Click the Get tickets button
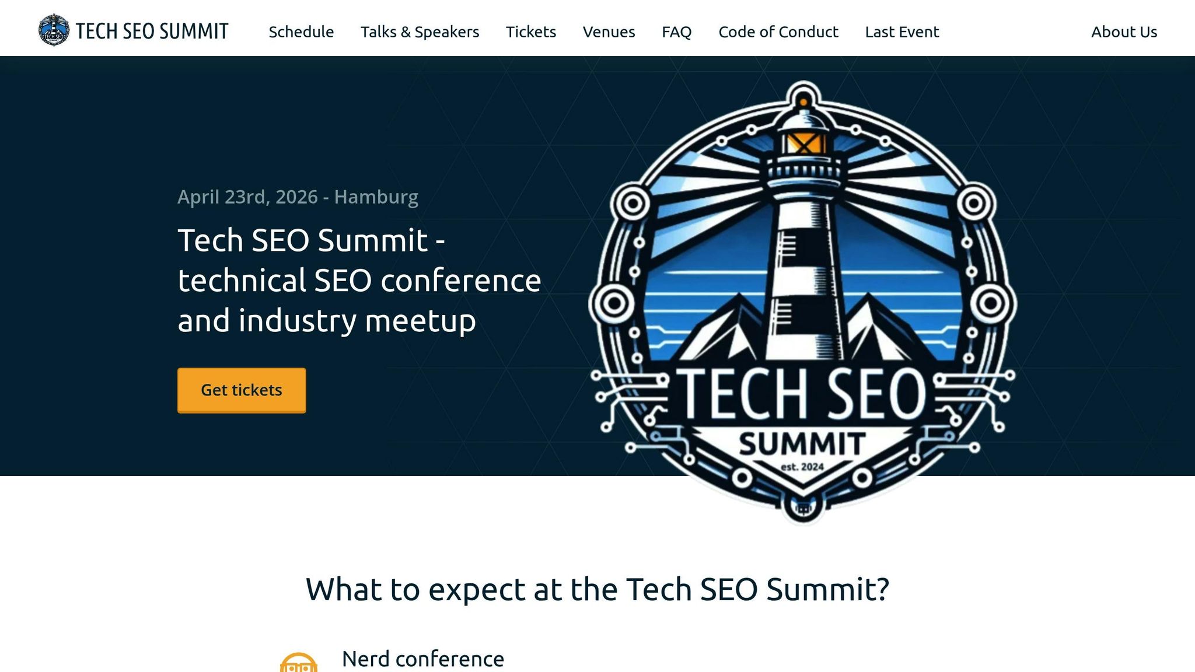1195x672 pixels. pyautogui.click(x=241, y=390)
